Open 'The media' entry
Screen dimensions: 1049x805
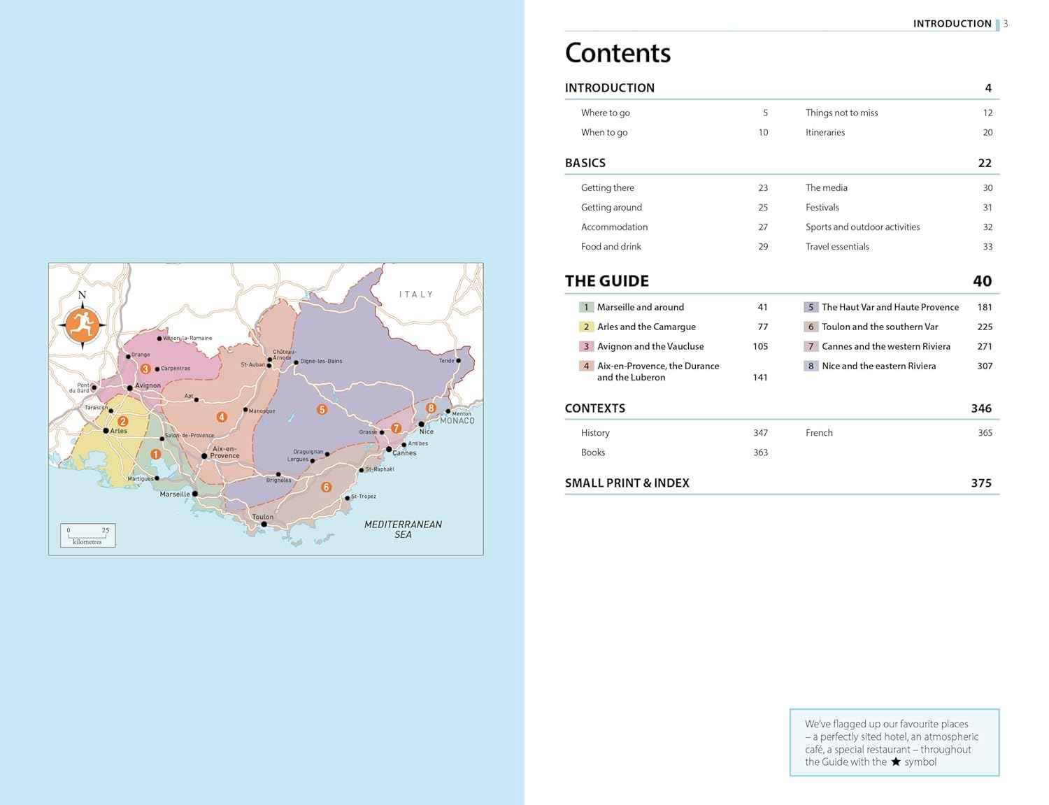coord(827,187)
